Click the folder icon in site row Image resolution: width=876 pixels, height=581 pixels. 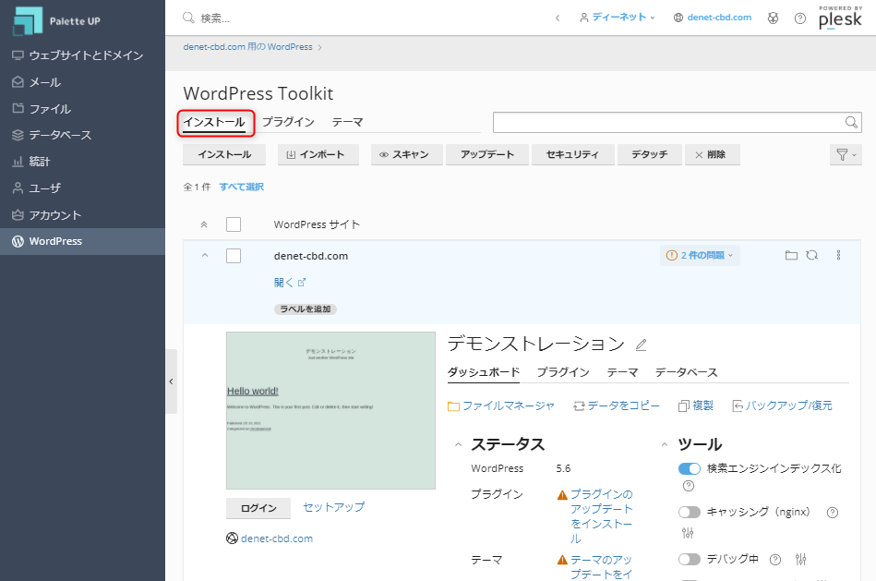pos(791,256)
